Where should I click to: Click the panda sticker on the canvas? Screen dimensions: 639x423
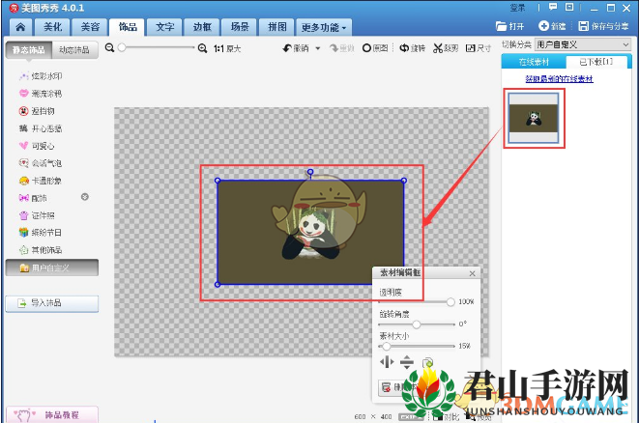coord(310,233)
